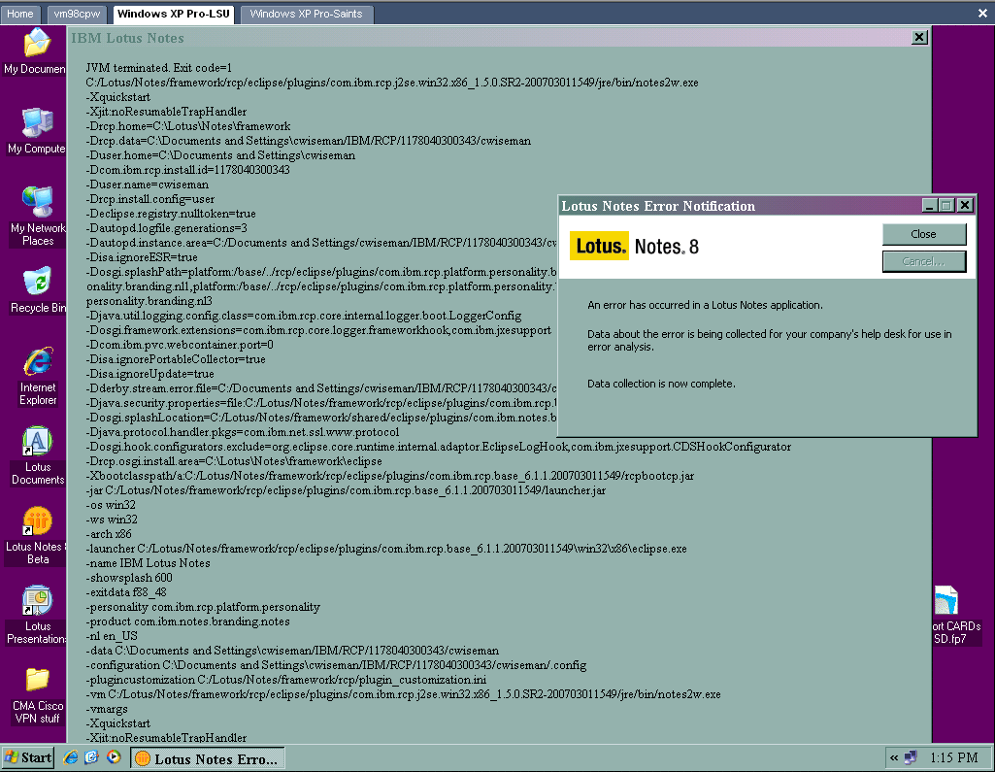This screenshot has height=772, width=995.
Task: Close the IBM Lotus Notes JVM window
Action: [x=919, y=38]
